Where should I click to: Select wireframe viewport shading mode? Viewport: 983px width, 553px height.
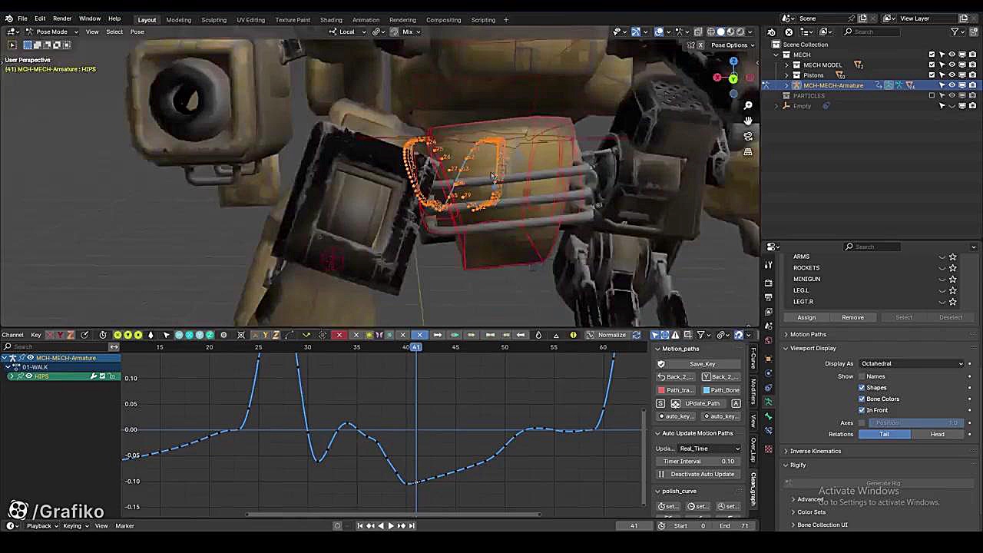click(x=710, y=31)
